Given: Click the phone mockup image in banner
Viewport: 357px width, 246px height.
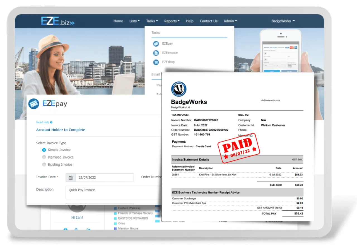Looking at the screenshot, I should [x=280, y=50].
